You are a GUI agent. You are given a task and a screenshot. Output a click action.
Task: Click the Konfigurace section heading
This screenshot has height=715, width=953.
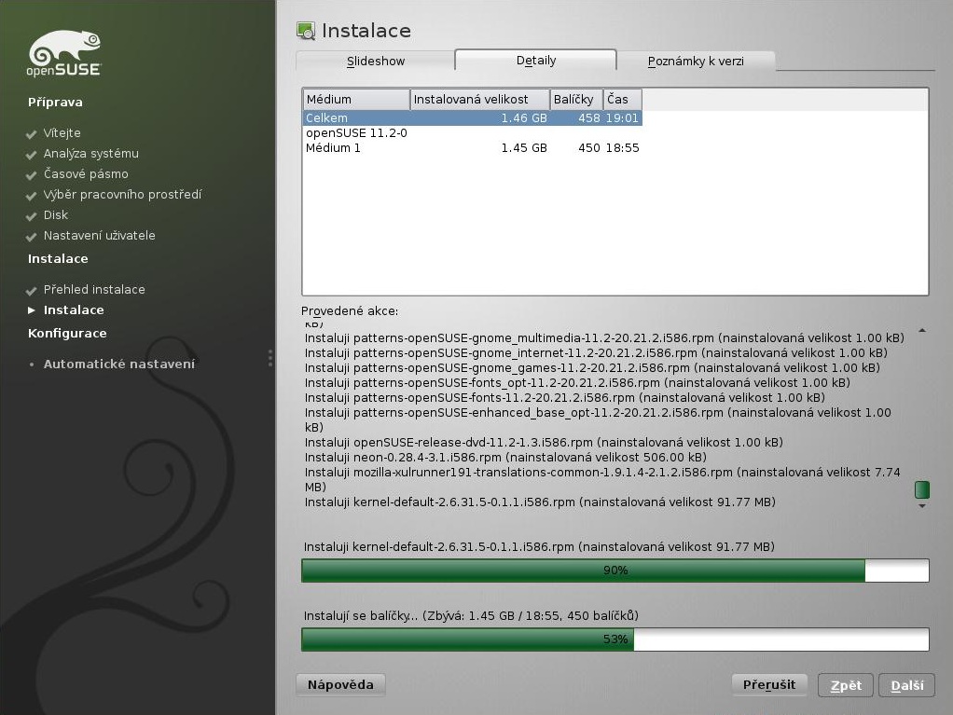pyautogui.click(x=67, y=333)
